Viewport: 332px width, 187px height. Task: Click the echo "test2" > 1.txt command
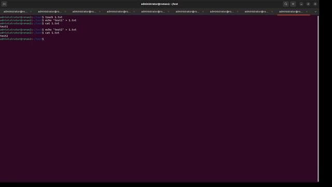point(61,30)
